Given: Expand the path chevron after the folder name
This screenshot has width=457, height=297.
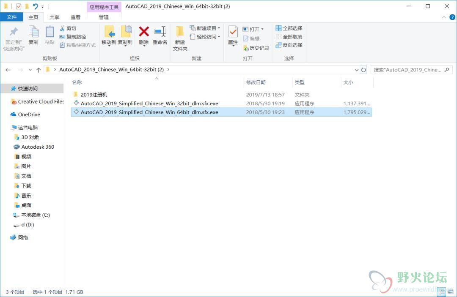Looking at the screenshot, I should click(168, 70).
